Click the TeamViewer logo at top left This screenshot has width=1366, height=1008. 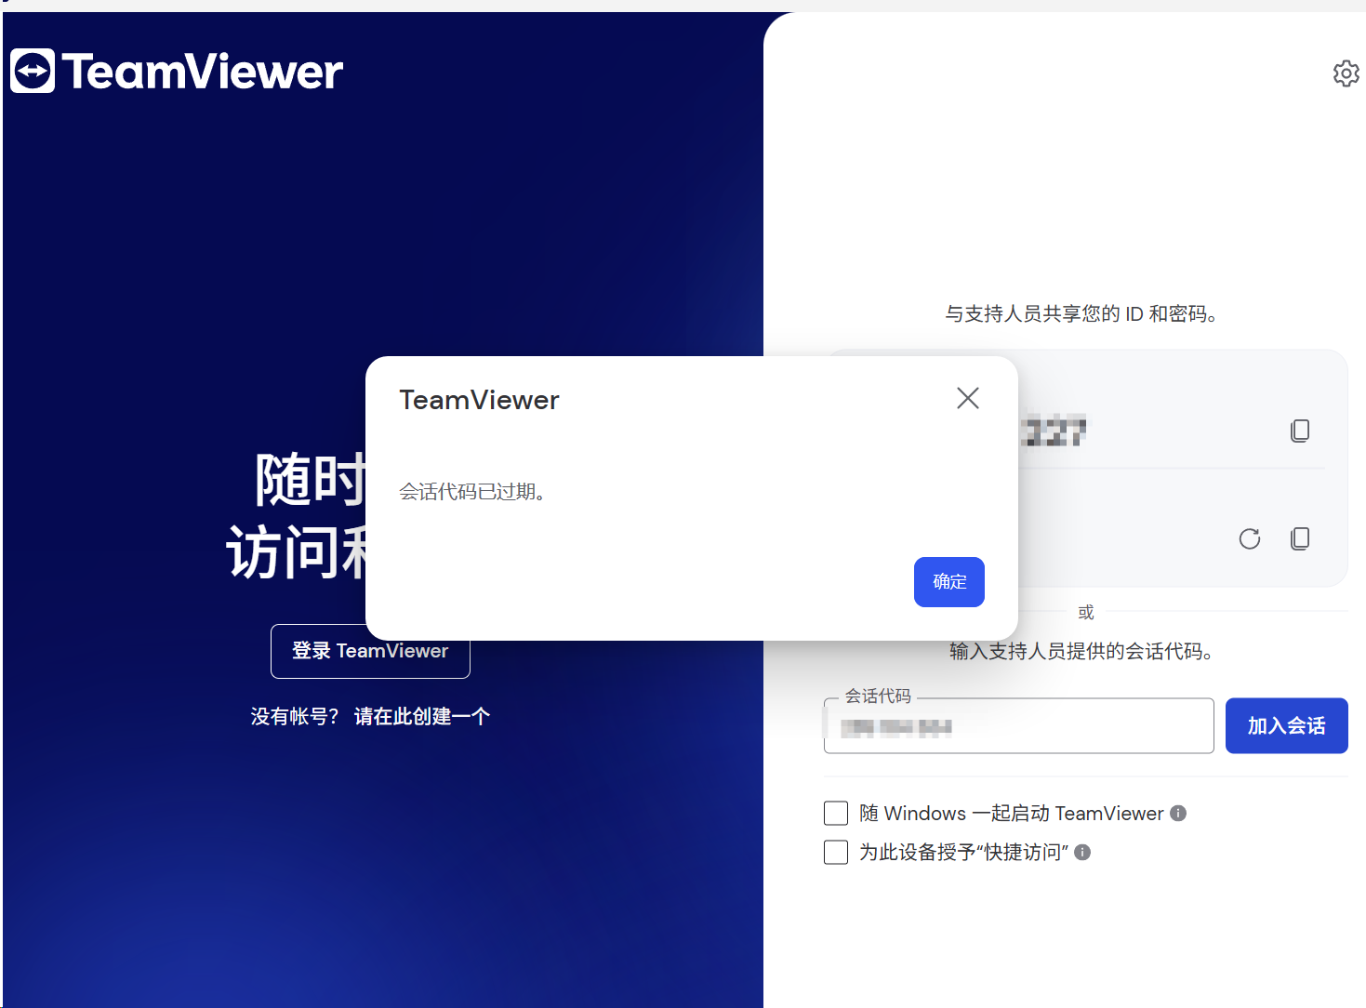click(177, 71)
